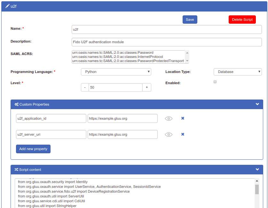268x208 pixels.
Task: Remove the u2f_application_id property with X icon
Action: (x=183, y=118)
